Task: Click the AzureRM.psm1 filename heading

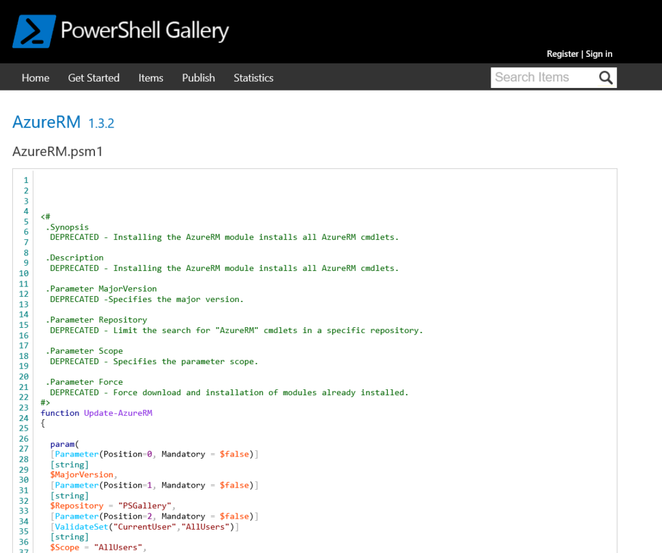Action: pos(57,151)
